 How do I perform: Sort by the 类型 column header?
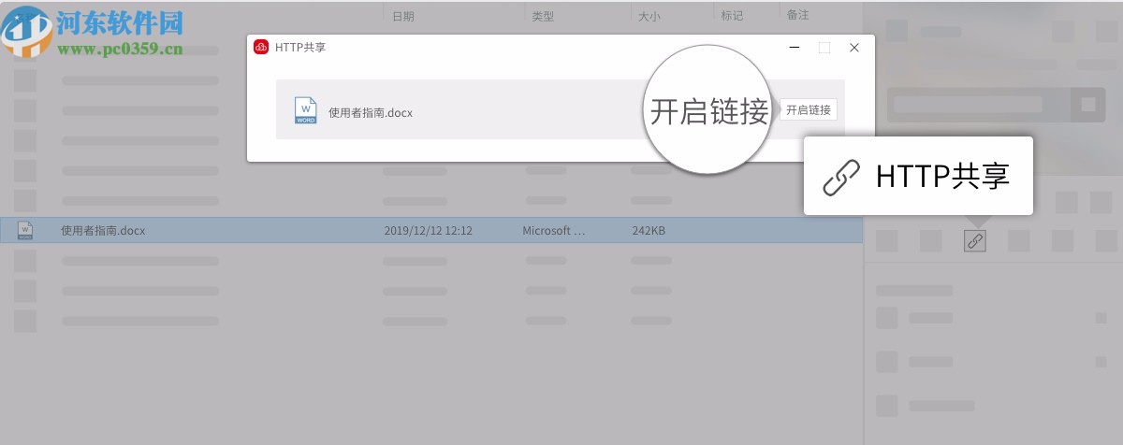coord(543,16)
